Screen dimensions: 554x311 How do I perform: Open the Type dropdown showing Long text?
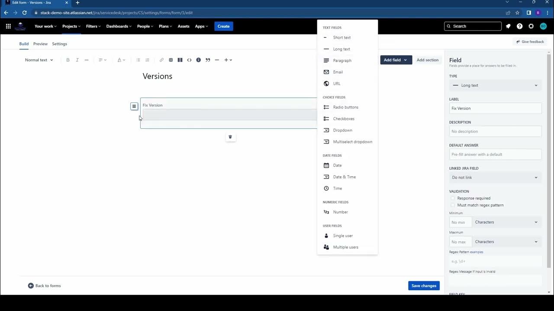pyautogui.click(x=495, y=86)
